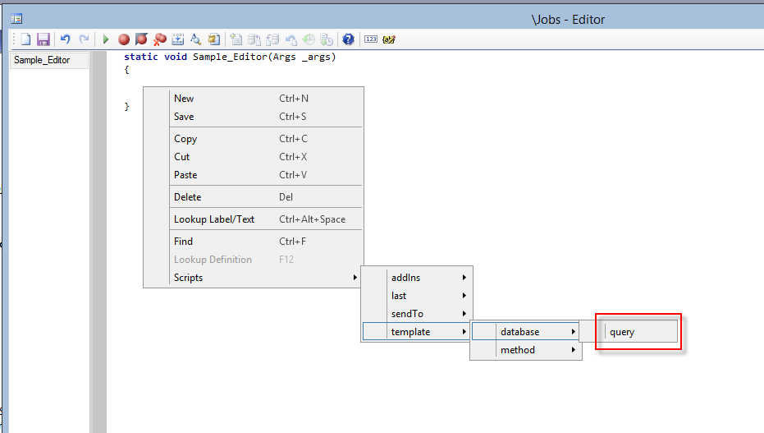Click the New document toolbar icon
The width and height of the screenshot is (764, 433).
pos(25,39)
